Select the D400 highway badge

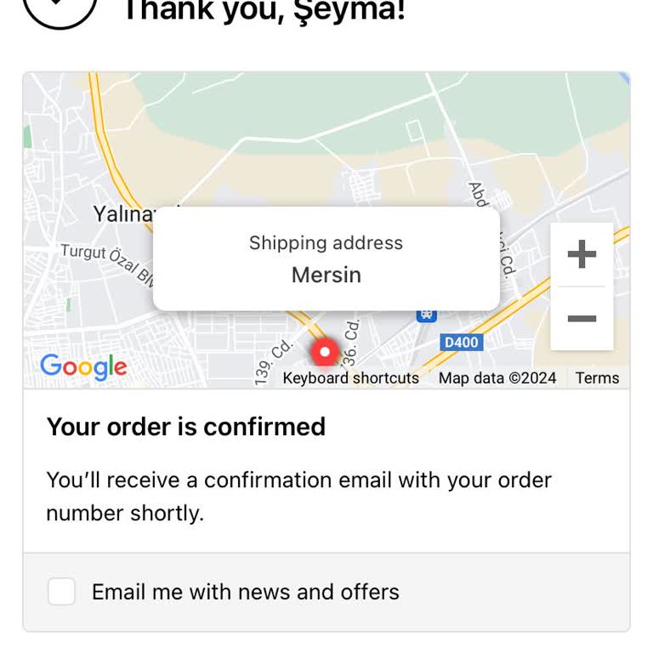462,343
